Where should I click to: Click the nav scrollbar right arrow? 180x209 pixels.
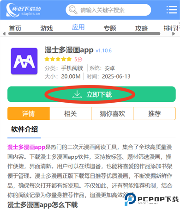click(x=174, y=34)
